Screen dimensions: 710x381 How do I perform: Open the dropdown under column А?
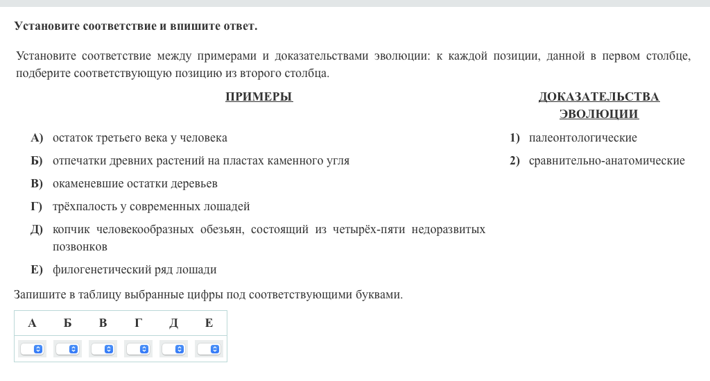click(33, 349)
